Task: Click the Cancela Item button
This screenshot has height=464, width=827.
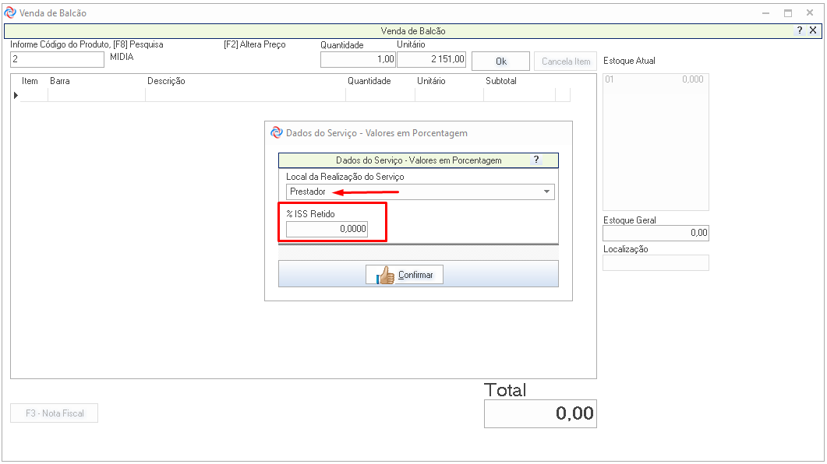Action: click(566, 62)
